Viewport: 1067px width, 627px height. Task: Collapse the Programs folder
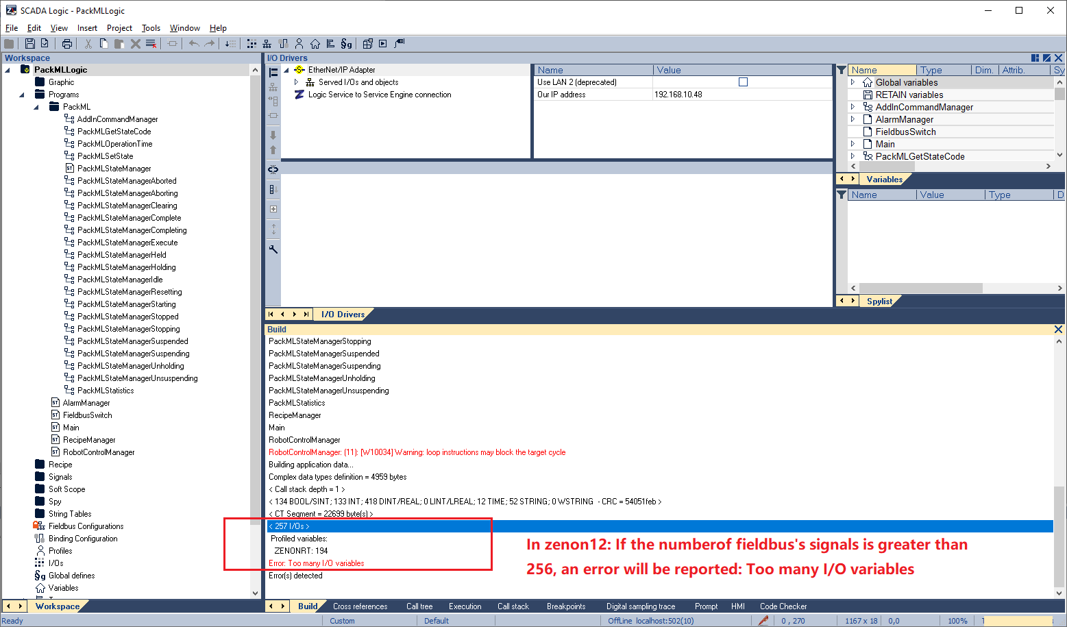pos(22,95)
